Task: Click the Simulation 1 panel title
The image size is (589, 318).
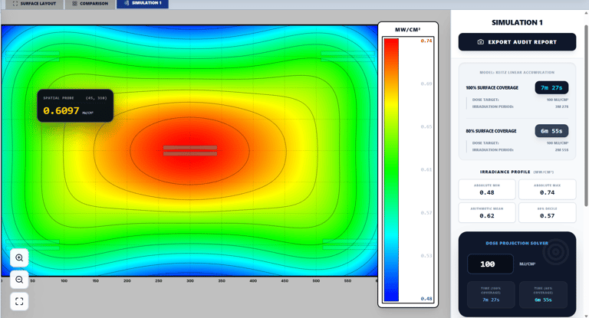Action: 517,22
